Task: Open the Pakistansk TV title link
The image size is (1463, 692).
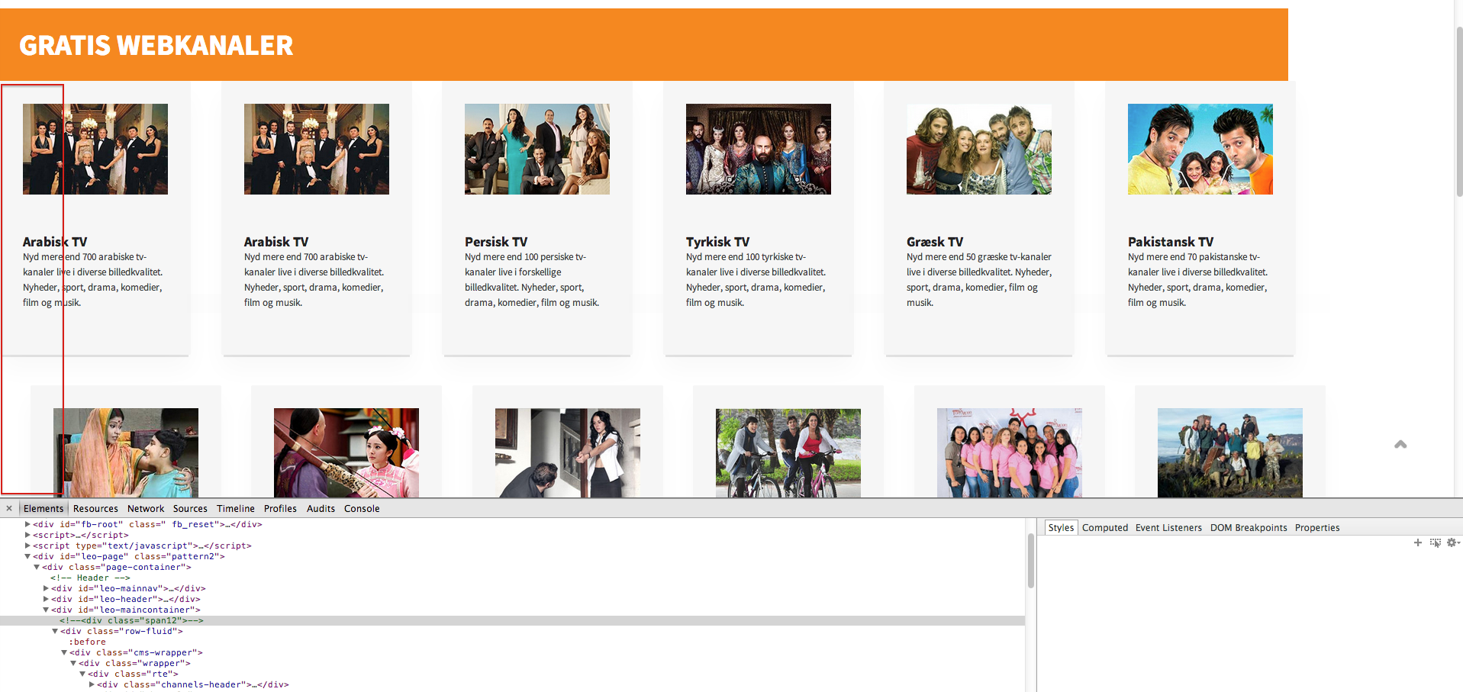Action: click(x=1171, y=242)
